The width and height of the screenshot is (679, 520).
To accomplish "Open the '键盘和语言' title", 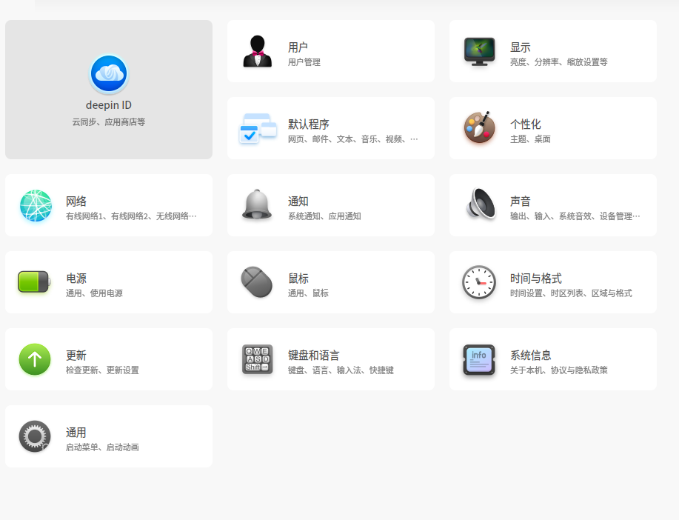I will pyautogui.click(x=313, y=356).
